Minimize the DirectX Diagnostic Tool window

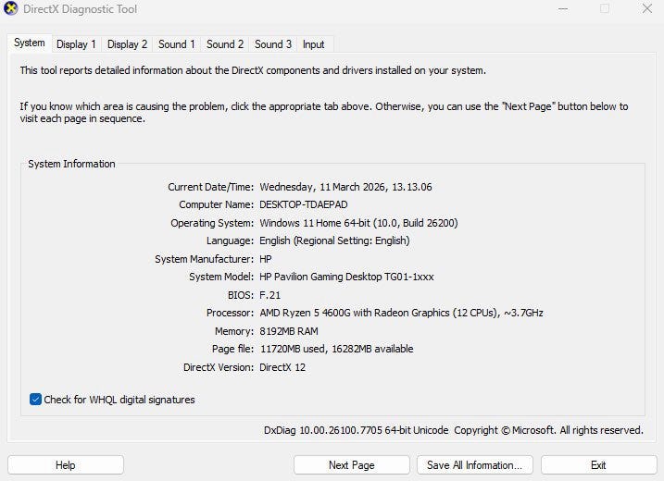click(x=563, y=8)
